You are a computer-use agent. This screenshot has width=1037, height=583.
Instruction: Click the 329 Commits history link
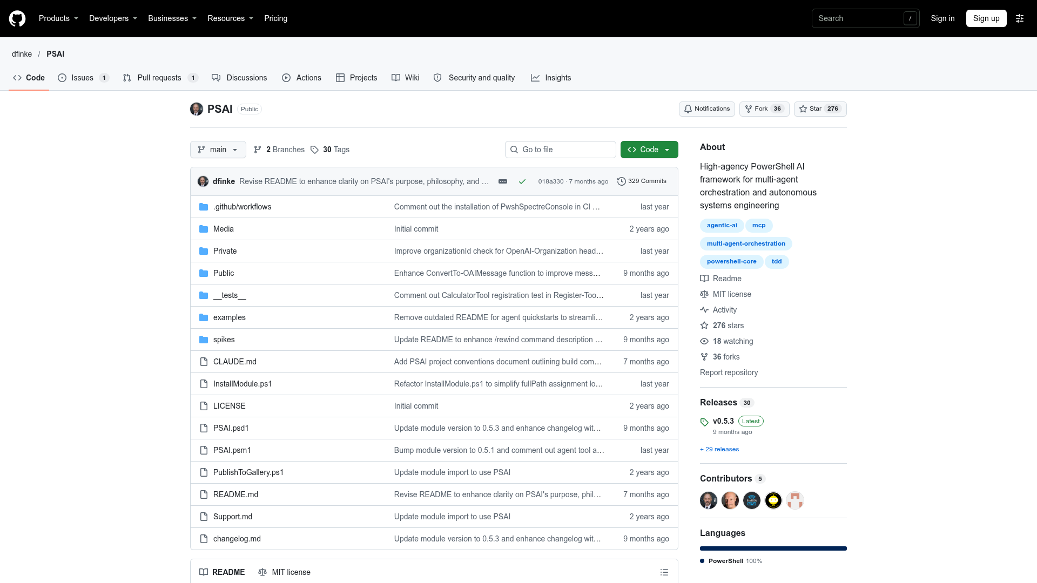642,181
